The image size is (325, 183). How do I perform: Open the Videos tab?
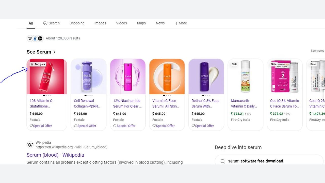coord(121,23)
